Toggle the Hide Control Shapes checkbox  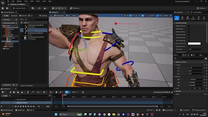point(189,35)
